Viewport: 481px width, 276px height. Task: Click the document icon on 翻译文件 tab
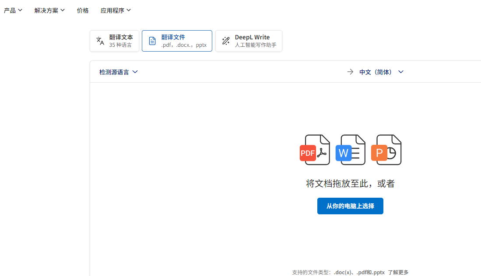click(152, 40)
